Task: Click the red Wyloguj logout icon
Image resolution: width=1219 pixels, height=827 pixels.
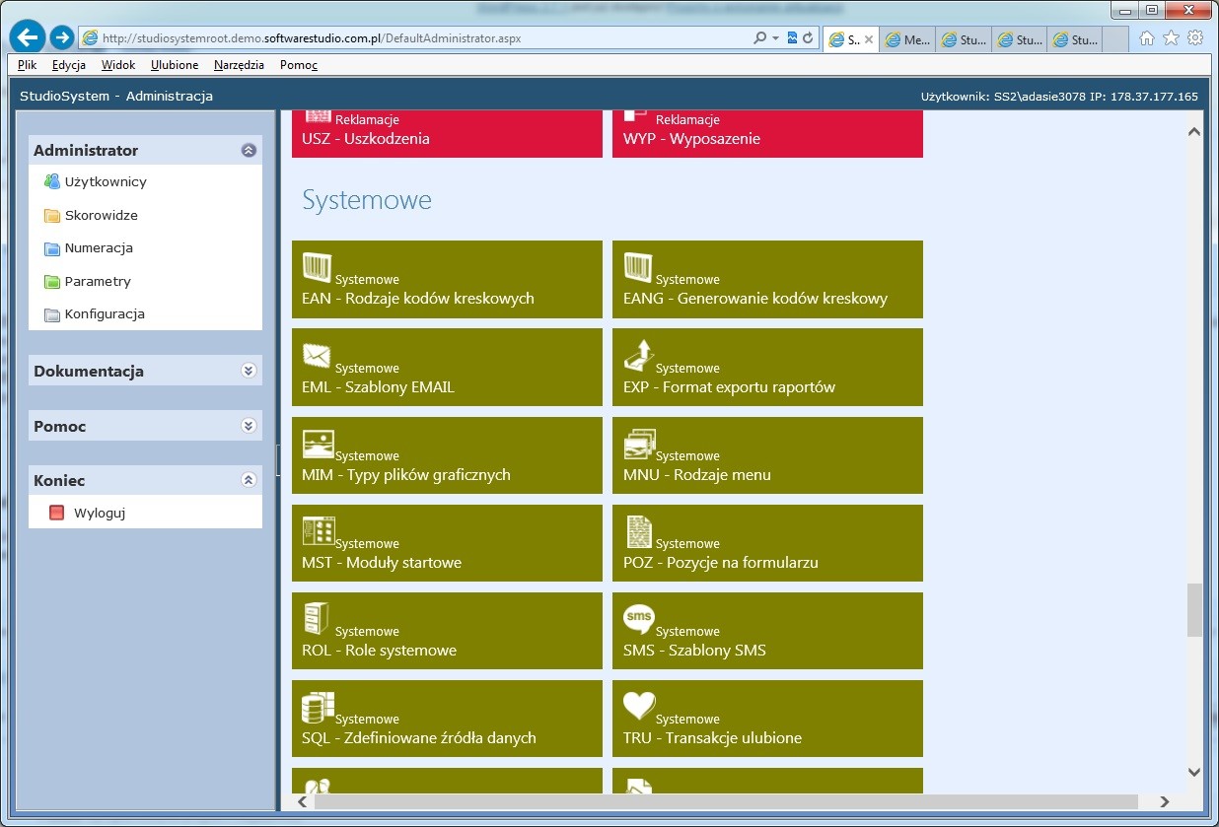Action: [56, 513]
